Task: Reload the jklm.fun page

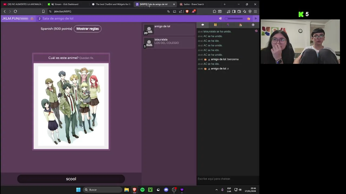Action: tap(15, 11)
